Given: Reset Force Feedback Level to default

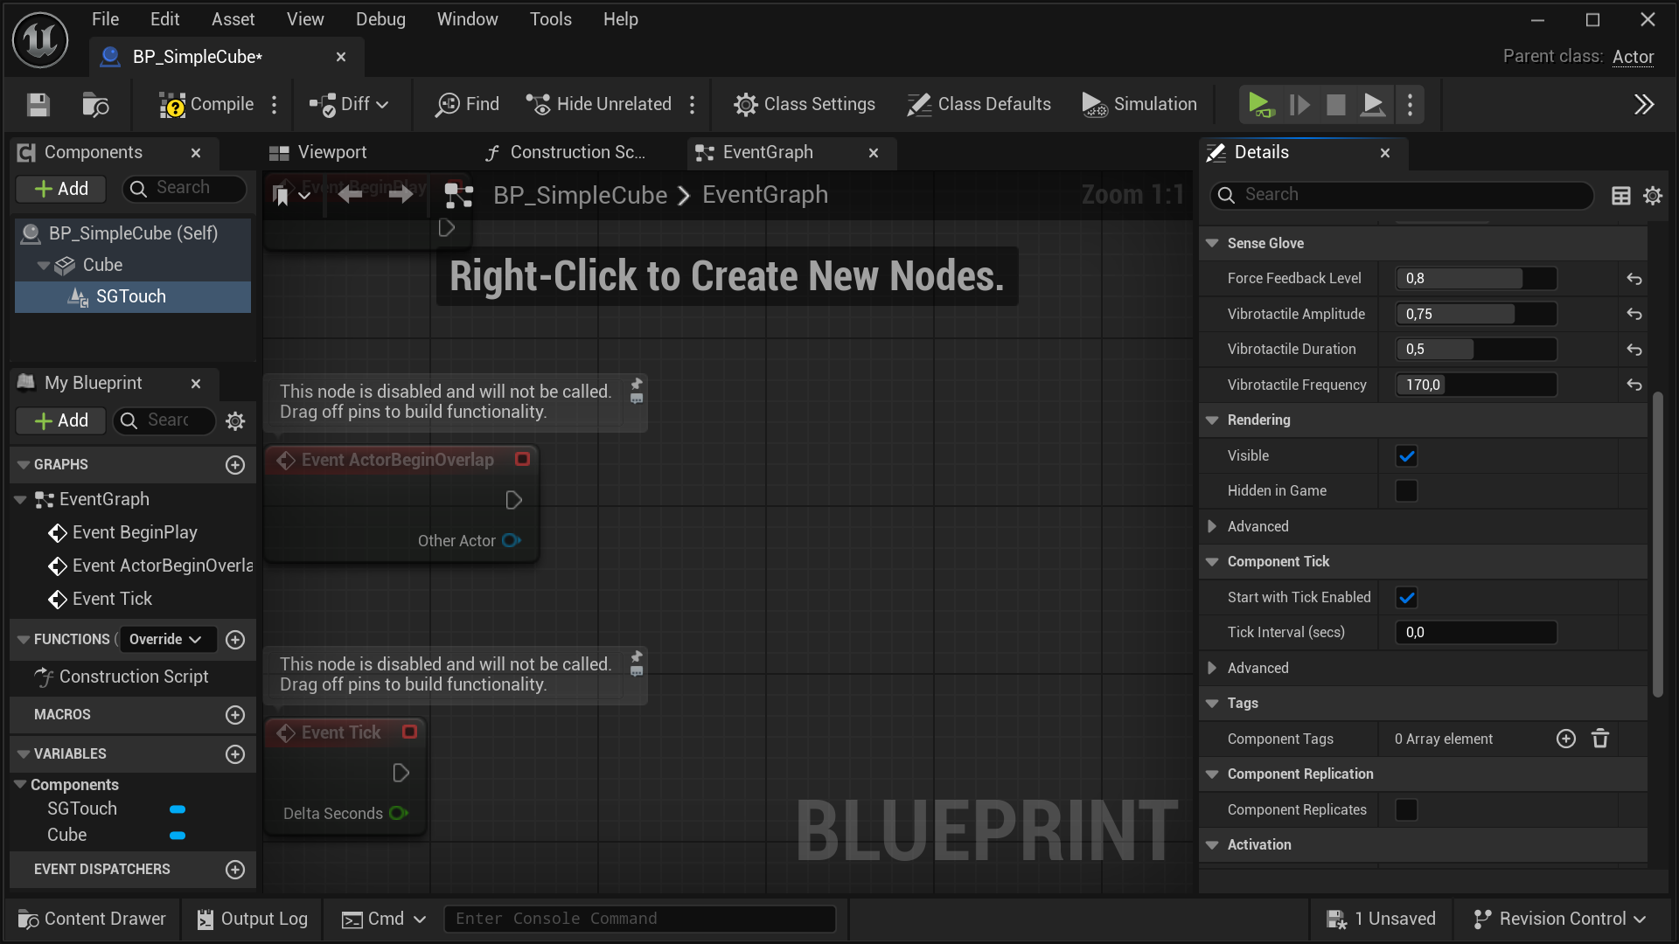Looking at the screenshot, I should click(x=1634, y=279).
